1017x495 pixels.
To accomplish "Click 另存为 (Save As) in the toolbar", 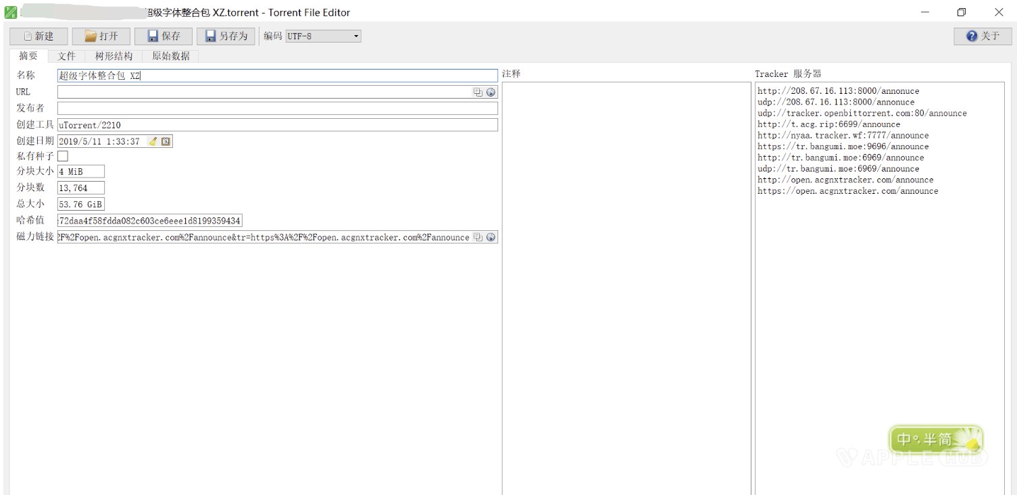I will (226, 36).
